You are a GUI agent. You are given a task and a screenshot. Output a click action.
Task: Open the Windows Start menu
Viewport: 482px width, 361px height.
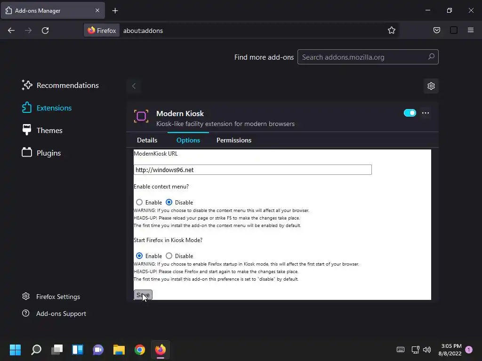(15, 350)
